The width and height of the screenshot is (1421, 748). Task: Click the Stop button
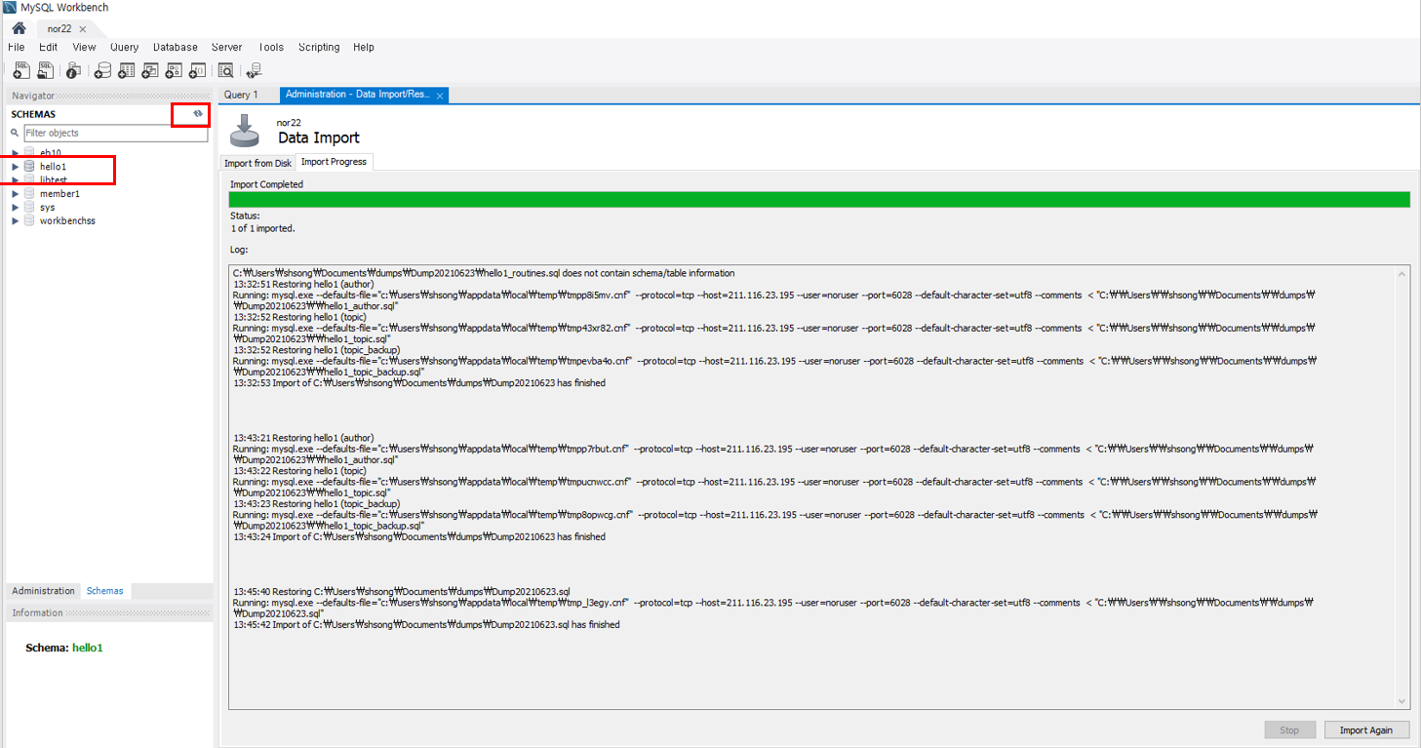pyautogui.click(x=1289, y=729)
